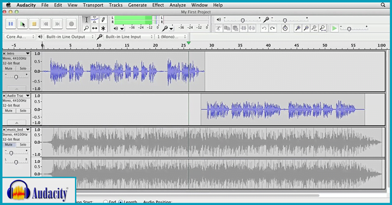This screenshot has height=205, width=392.
Task: Click the Stop transport button
Action: click(34, 24)
